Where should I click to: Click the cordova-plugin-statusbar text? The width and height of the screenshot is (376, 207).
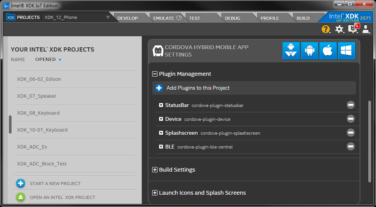[x=218, y=105]
